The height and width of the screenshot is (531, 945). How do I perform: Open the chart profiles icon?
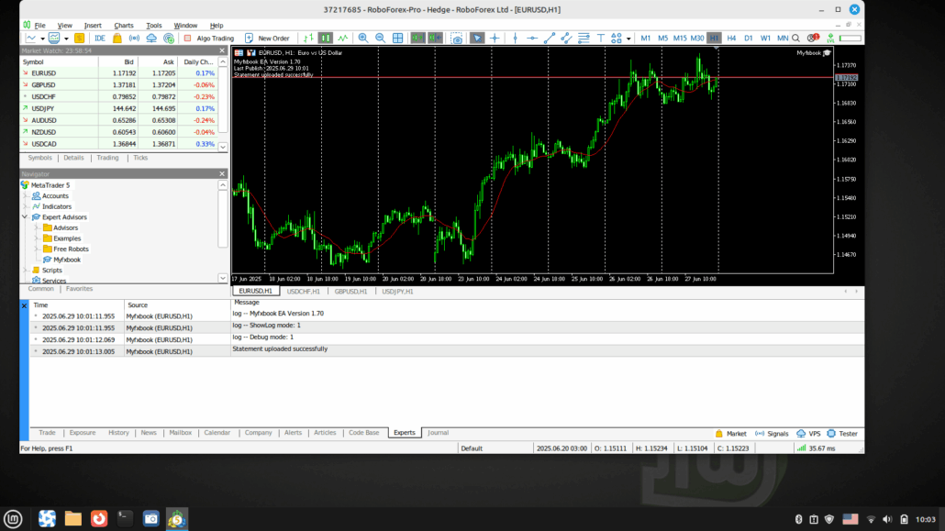pyautogui.click(x=54, y=38)
